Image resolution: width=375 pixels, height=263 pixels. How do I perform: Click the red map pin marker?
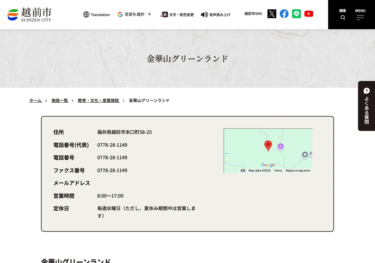268,146
